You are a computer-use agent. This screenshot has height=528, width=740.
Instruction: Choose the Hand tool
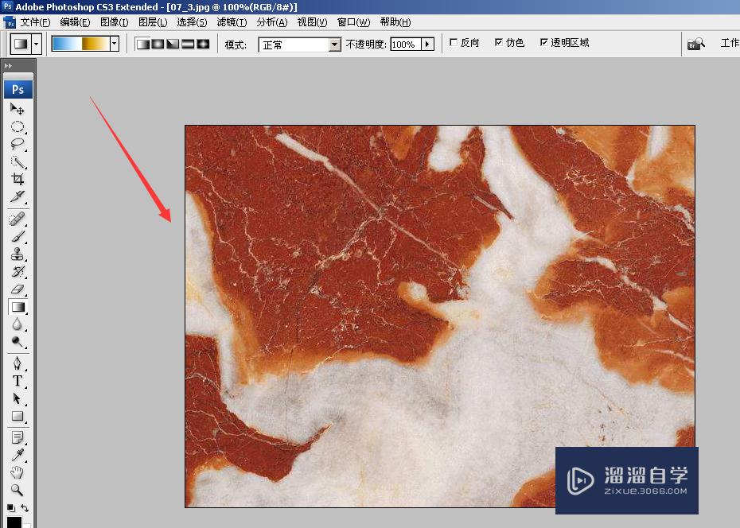point(18,472)
